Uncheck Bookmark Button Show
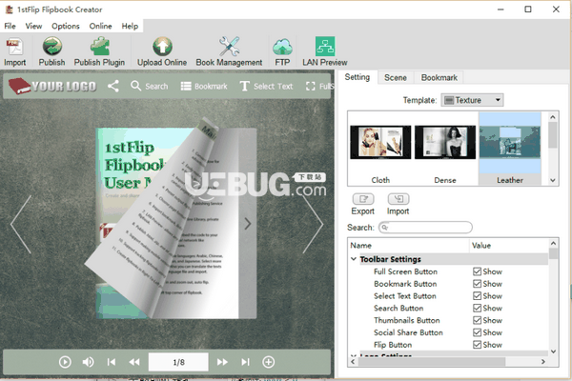The image size is (572, 381). point(477,284)
